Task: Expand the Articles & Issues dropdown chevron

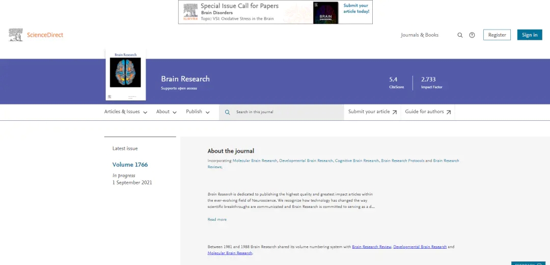Action: click(145, 112)
